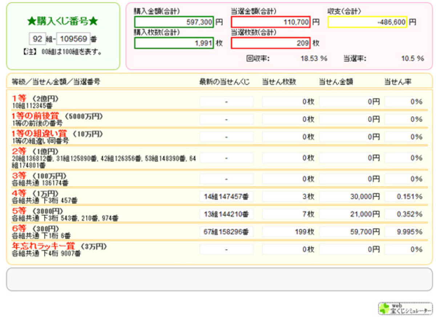
Task: Click the 5等 prize amount 21,000円 field
Action: 350,214
